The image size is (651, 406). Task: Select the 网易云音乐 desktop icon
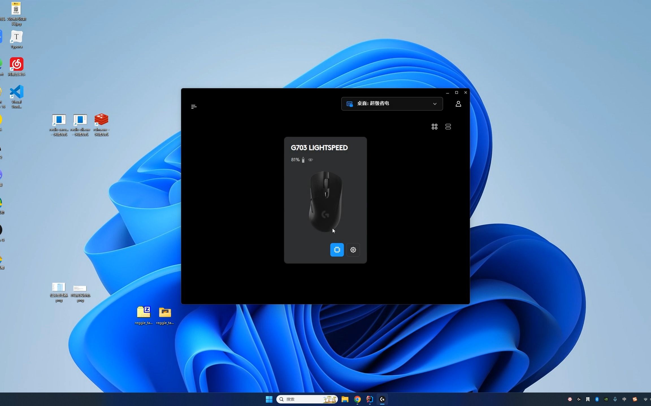[16, 67]
